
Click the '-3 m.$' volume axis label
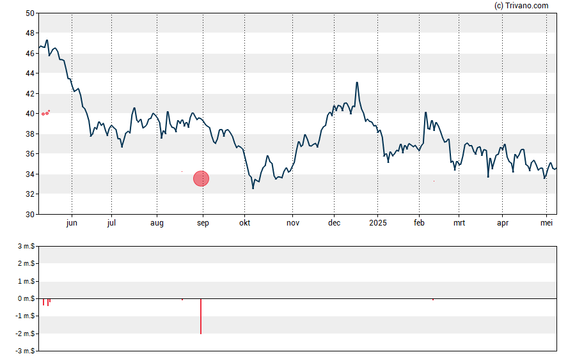(25, 351)
